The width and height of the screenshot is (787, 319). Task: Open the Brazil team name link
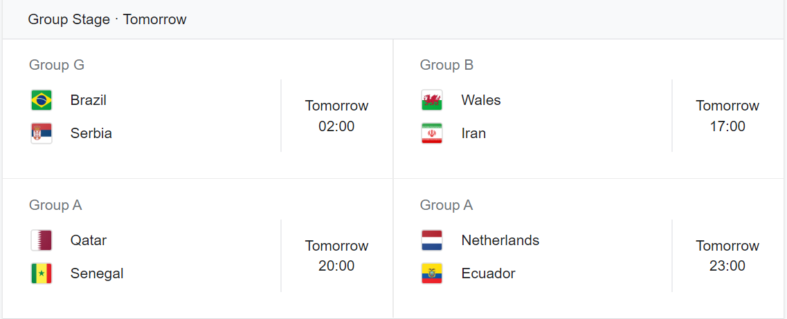89,100
